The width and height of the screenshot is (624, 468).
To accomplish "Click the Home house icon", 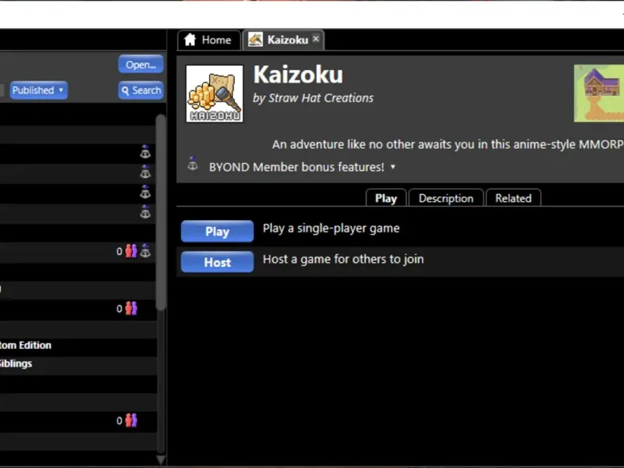I will pos(190,40).
